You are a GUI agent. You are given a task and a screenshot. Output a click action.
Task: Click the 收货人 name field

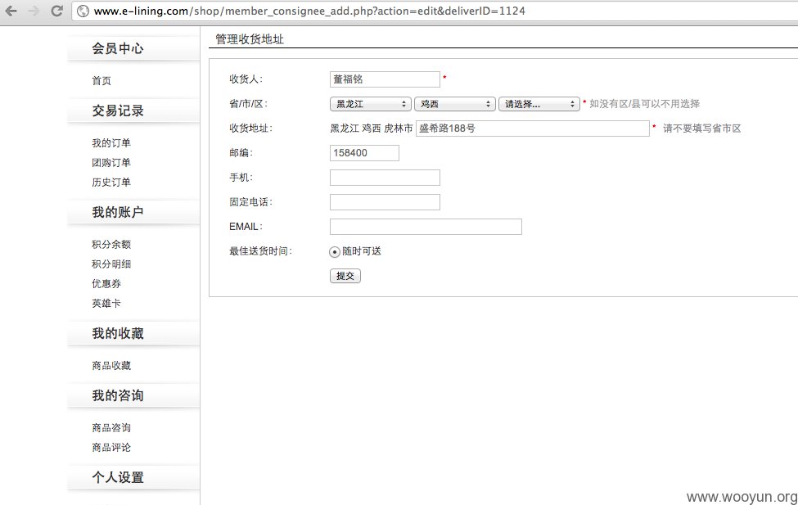click(x=385, y=79)
